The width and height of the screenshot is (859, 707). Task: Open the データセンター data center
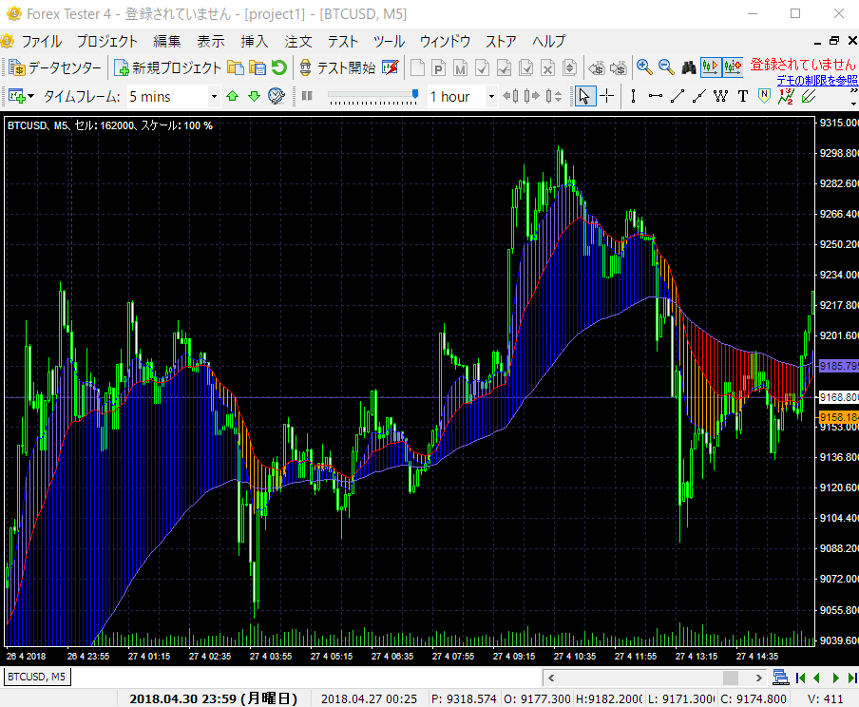click(55, 68)
